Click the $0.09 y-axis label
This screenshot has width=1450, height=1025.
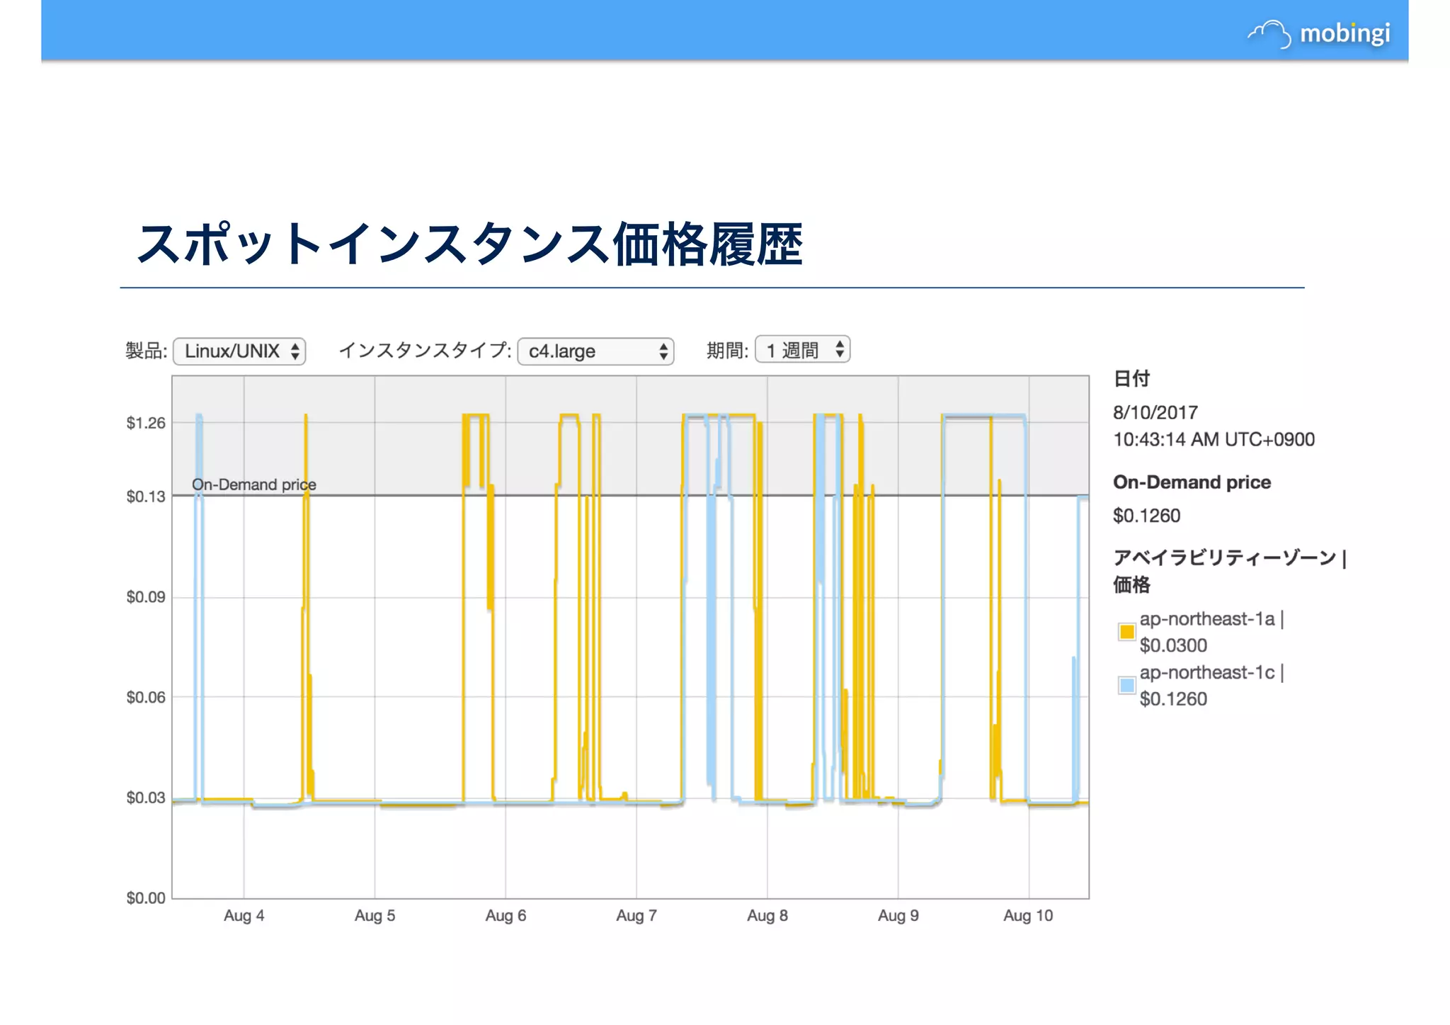tap(145, 597)
